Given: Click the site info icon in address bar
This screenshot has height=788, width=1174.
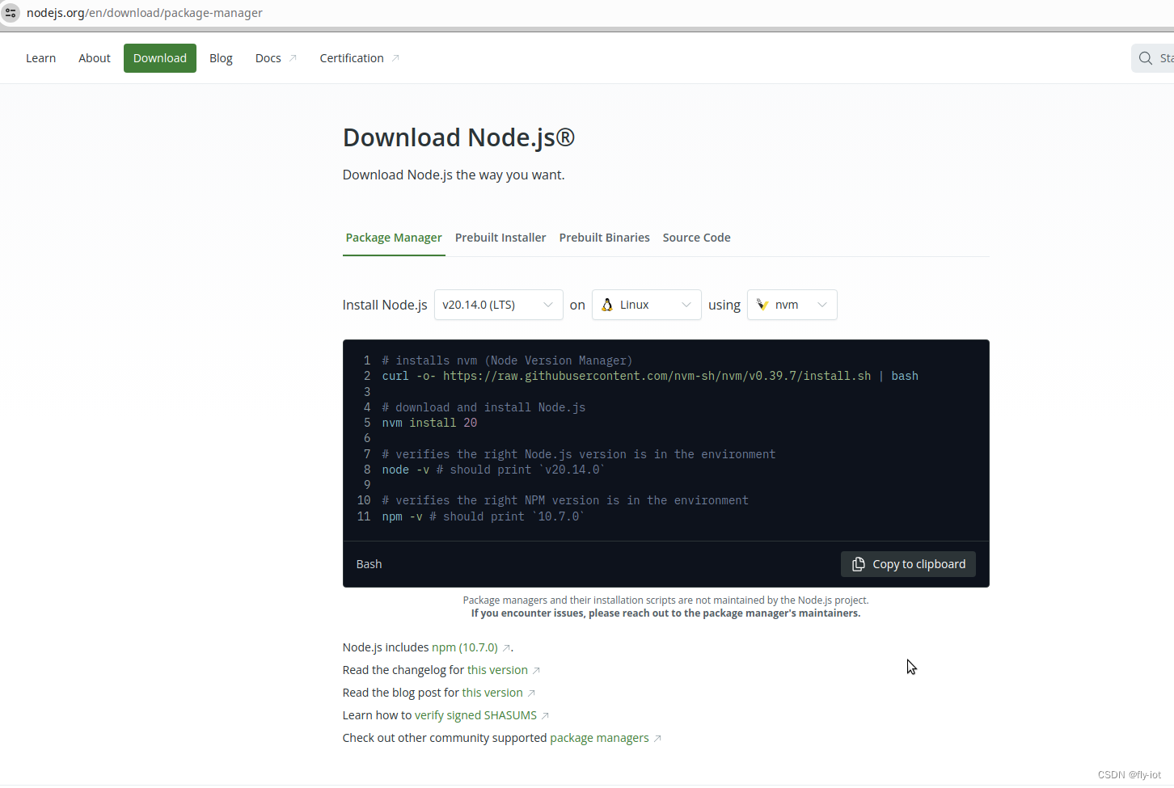Looking at the screenshot, I should click(11, 13).
